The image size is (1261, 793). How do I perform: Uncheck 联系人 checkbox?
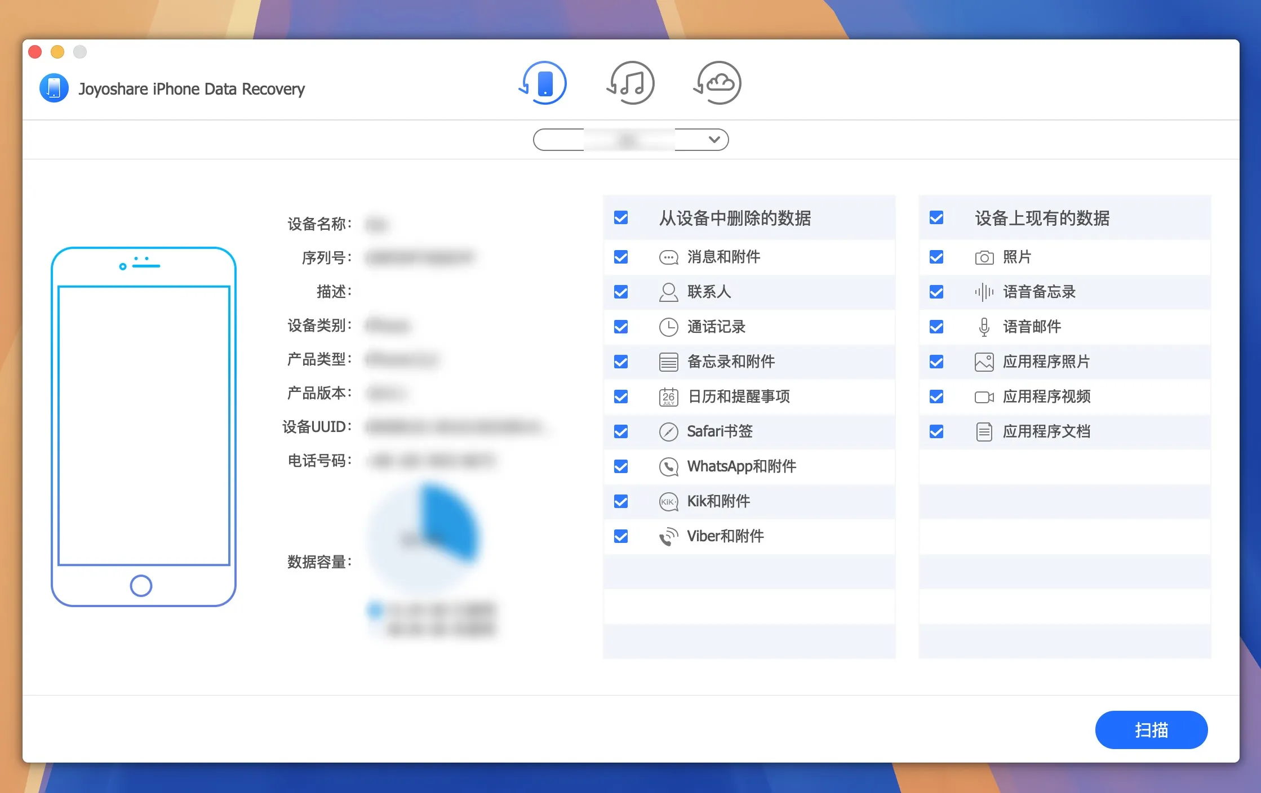pos(621,292)
